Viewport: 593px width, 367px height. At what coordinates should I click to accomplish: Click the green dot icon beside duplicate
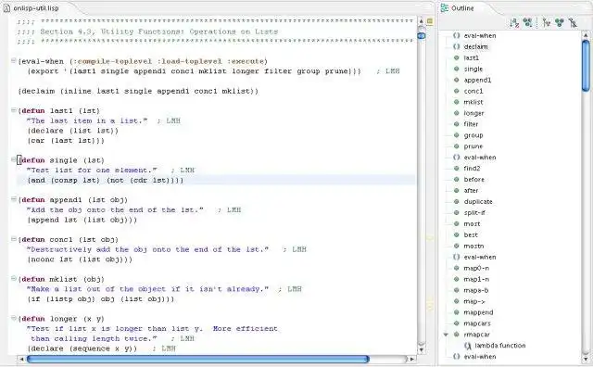pyautogui.click(x=457, y=202)
